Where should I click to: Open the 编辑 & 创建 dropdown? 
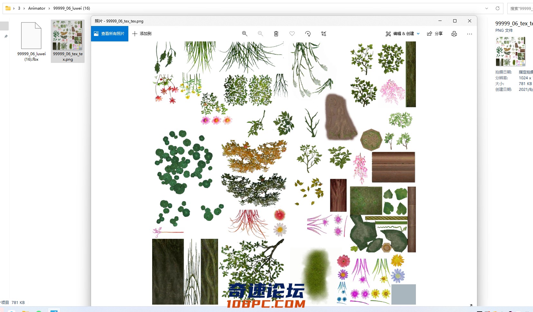(403, 34)
